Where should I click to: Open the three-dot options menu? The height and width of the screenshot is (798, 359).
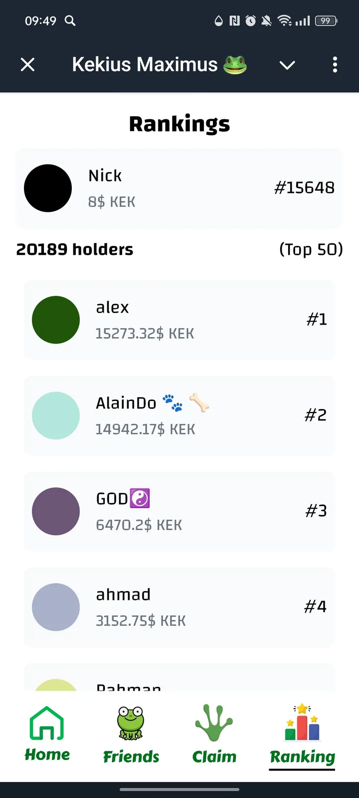[335, 64]
